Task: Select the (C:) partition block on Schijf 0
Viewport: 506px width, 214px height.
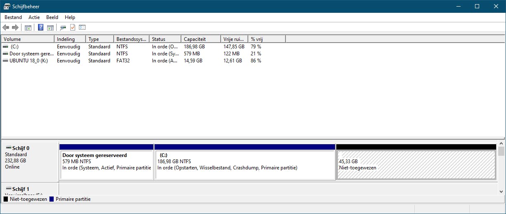Action: (245, 162)
